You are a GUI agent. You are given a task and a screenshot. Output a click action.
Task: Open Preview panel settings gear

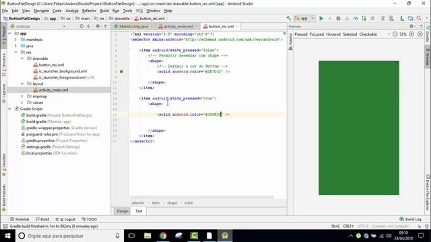(x=411, y=26)
